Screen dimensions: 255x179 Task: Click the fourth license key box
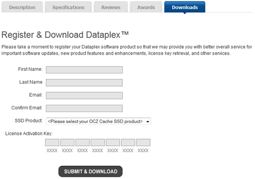tap(97, 143)
